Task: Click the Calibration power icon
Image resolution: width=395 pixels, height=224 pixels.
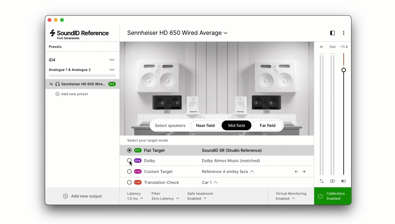Action: coord(320,196)
